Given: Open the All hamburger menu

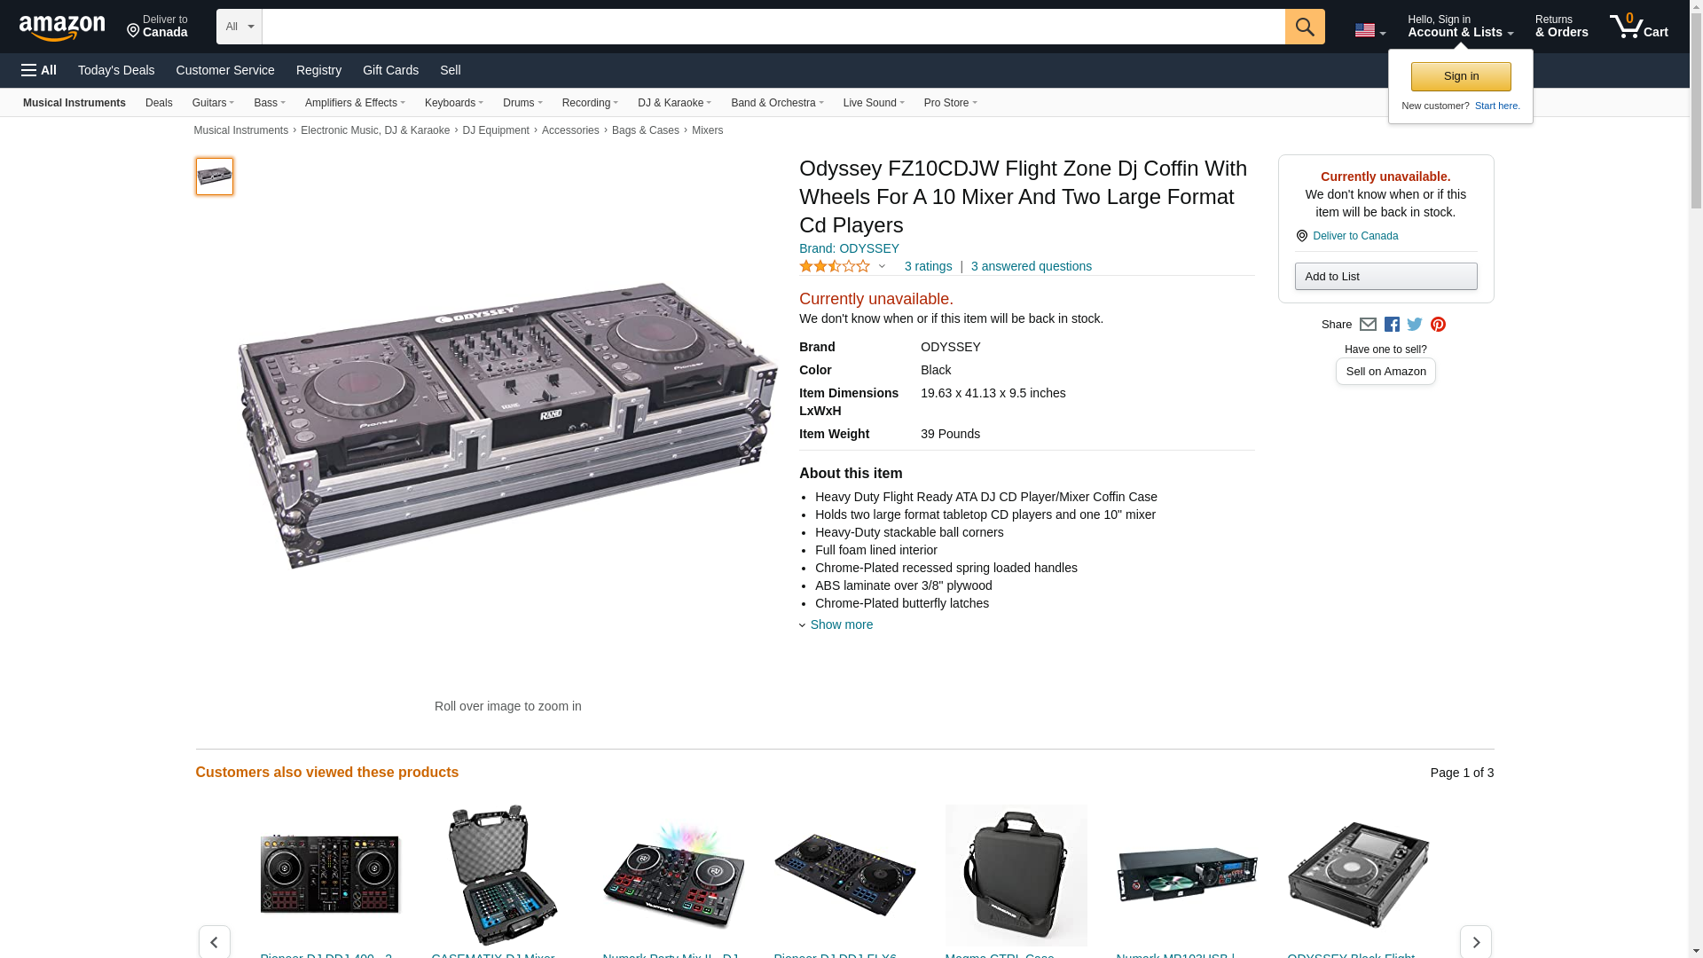Looking at the screenshot, I should [39, 70].
